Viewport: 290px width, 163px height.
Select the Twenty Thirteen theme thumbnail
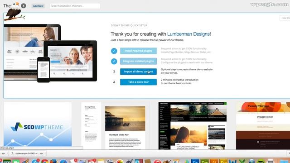(263, 126)
